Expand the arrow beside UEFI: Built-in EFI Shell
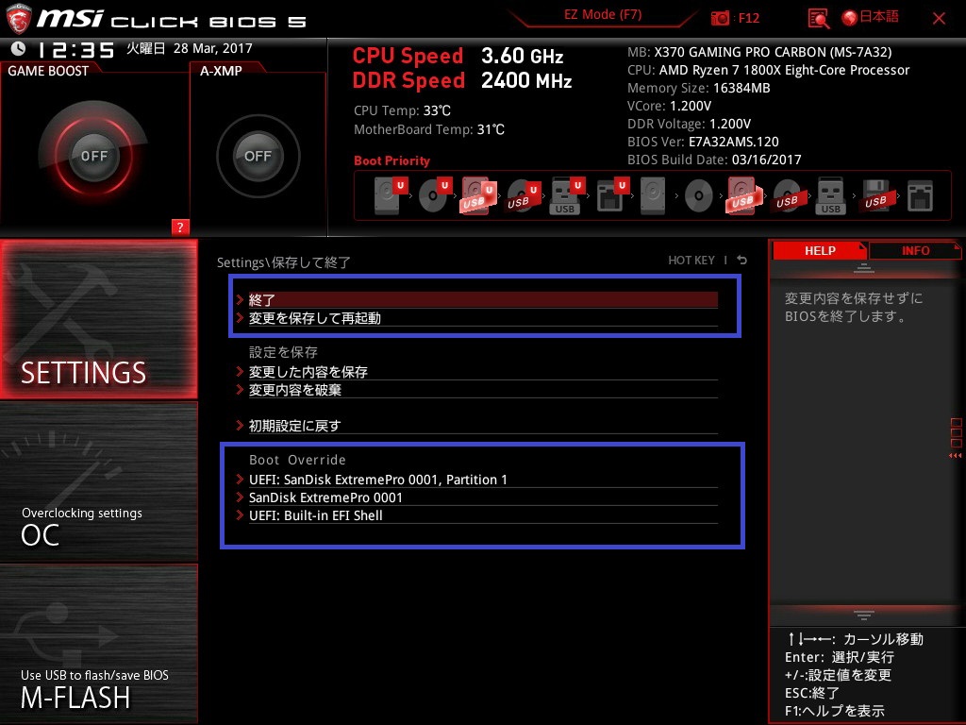The height and width of the screenshot is (725, 966). pyautogui.click(x=241, y=515)
